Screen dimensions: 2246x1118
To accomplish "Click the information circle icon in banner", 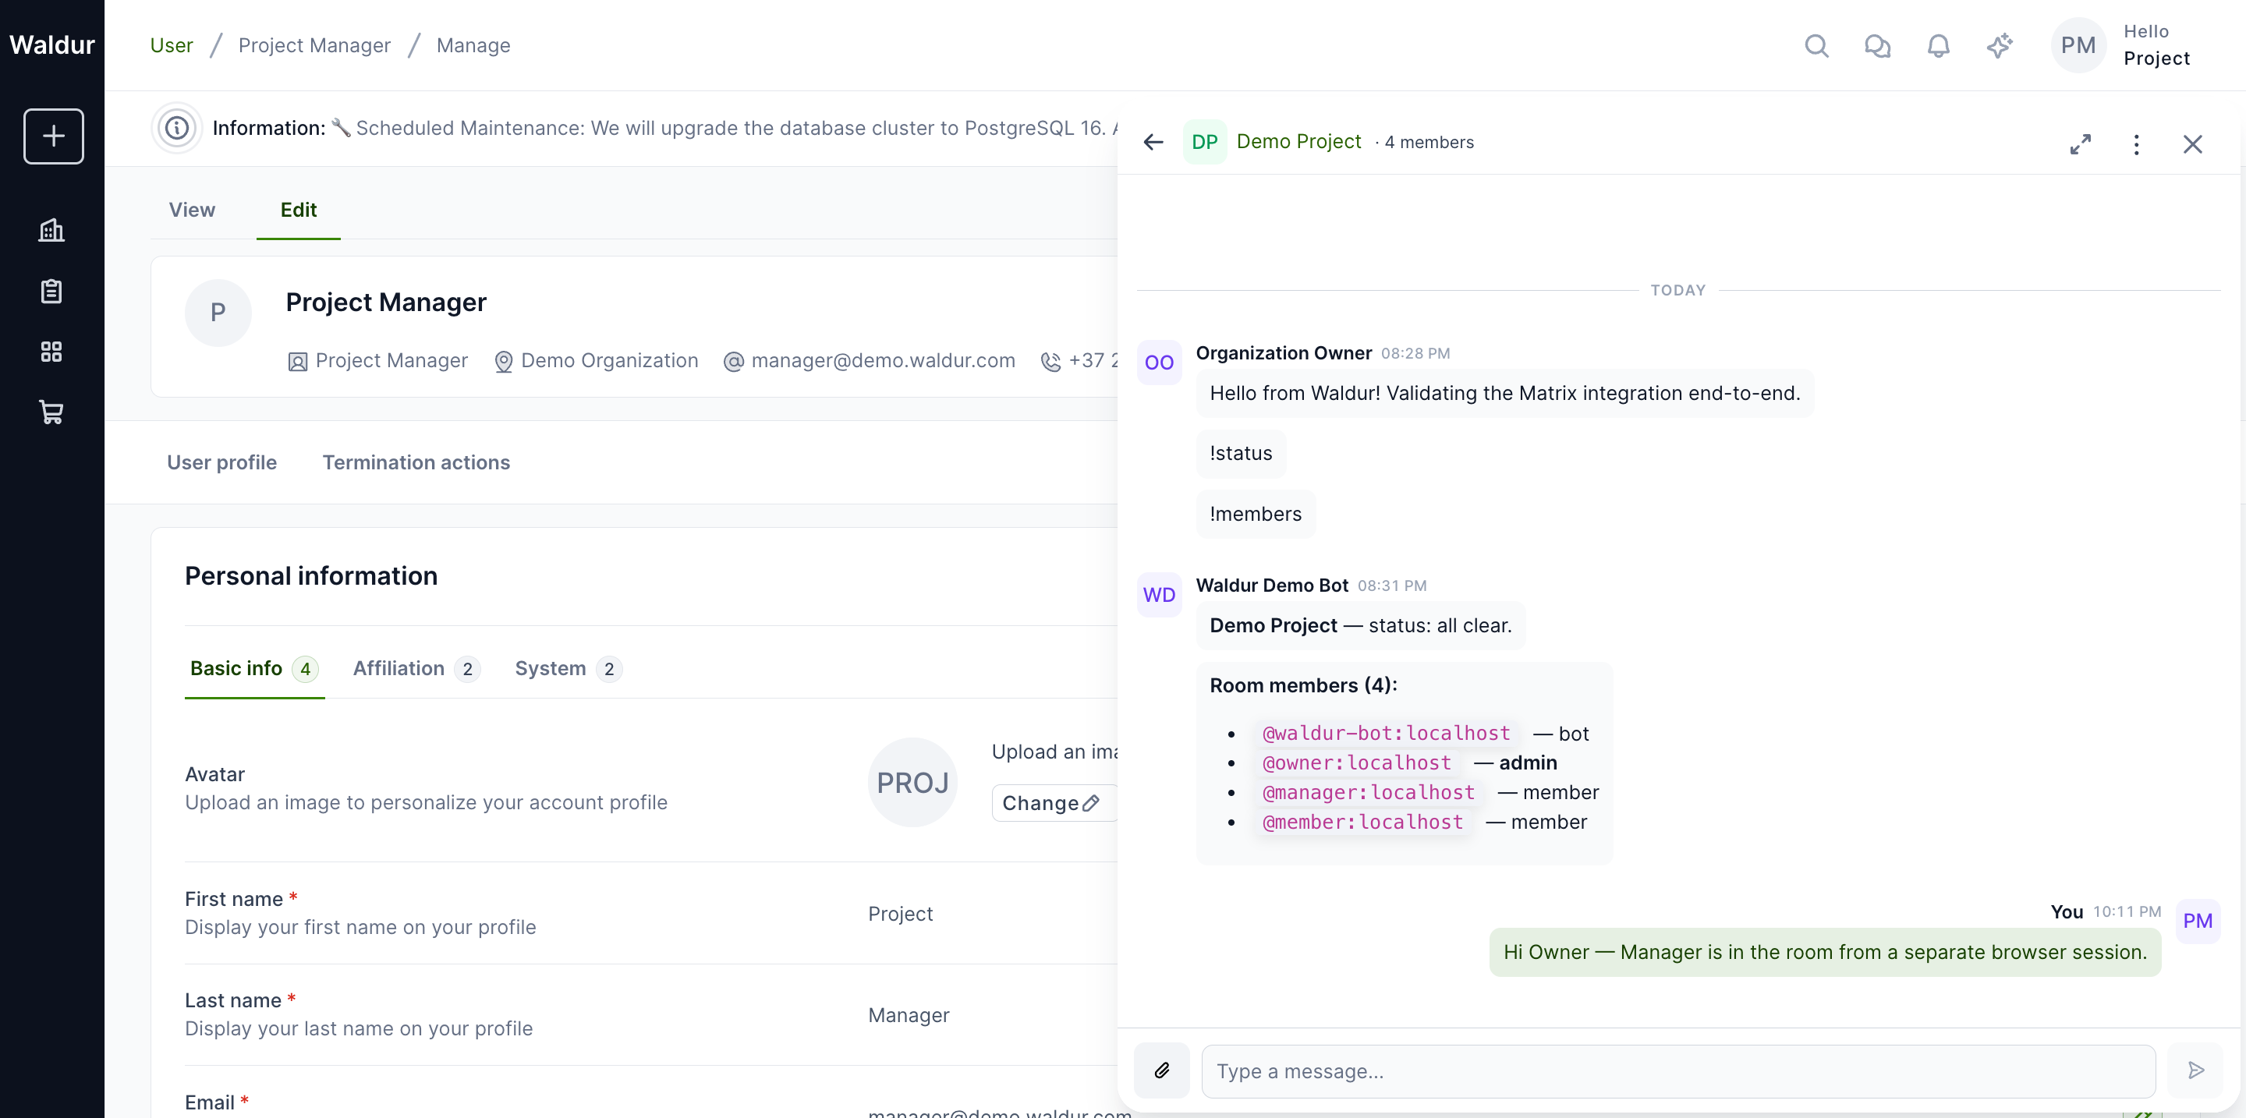I will coord(177,128).
